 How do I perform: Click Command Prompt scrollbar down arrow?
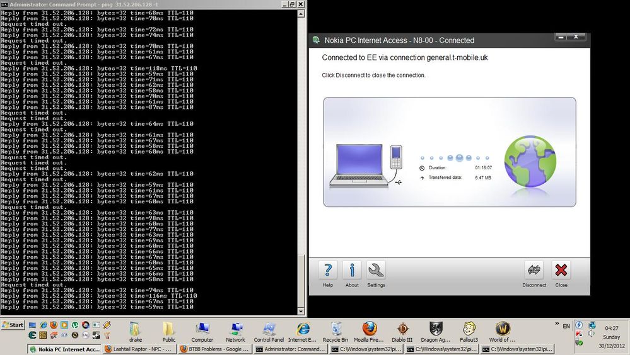click(301, 312)
